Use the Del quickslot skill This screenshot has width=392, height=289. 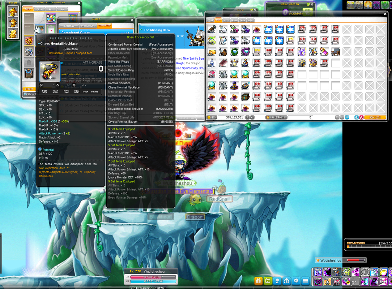(x=327, y=281)
